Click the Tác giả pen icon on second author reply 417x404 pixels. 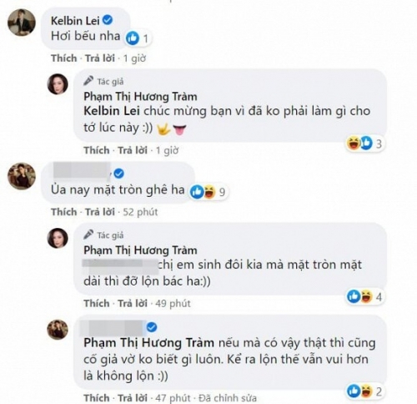[x=88, y=235]
